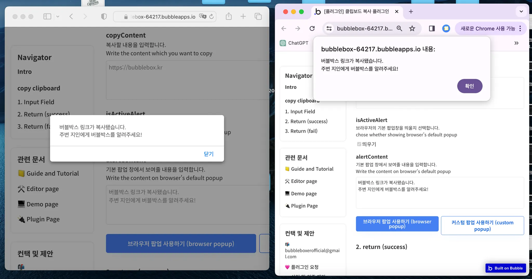
Task: Expand Safari sidebar options chevron
Action: click(x=58, y=17)
